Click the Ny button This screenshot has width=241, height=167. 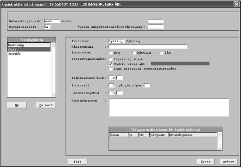17,105
